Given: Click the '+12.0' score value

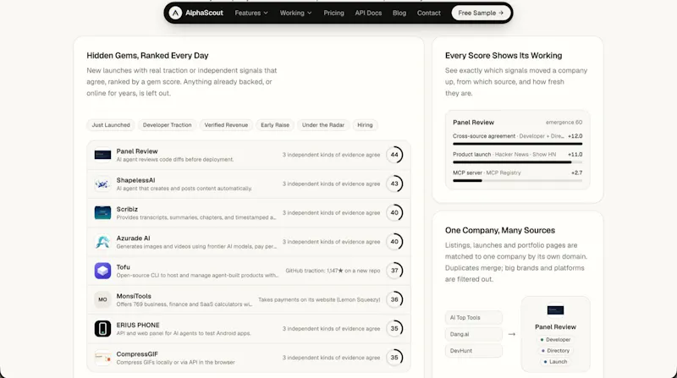Looking at the screenshot, I should tap(575, 136).
